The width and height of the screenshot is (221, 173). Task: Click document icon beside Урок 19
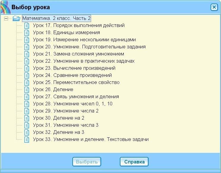click(x=27, y=40)
